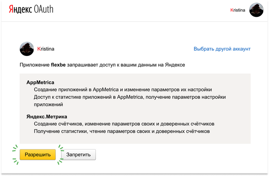
Task: Click the line Доступ к статистике приложений
Action: [130, 101]
